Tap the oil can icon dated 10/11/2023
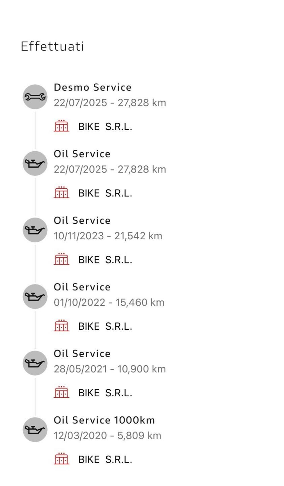284x486 pixels. tap(35, 230)
